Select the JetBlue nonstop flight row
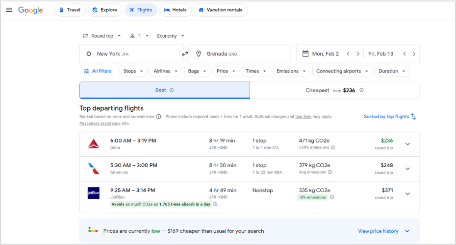 pyautogui.click(x=245, y=194)
